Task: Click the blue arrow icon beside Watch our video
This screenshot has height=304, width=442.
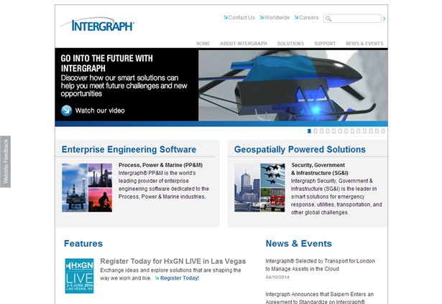Action: pyautogui.click(x=67, y=110)
